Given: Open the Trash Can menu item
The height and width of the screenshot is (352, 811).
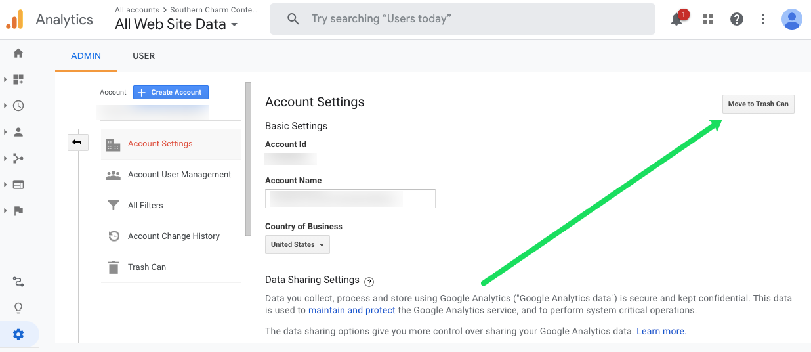Looking at the screenshot, I should (x=147, y=267).
